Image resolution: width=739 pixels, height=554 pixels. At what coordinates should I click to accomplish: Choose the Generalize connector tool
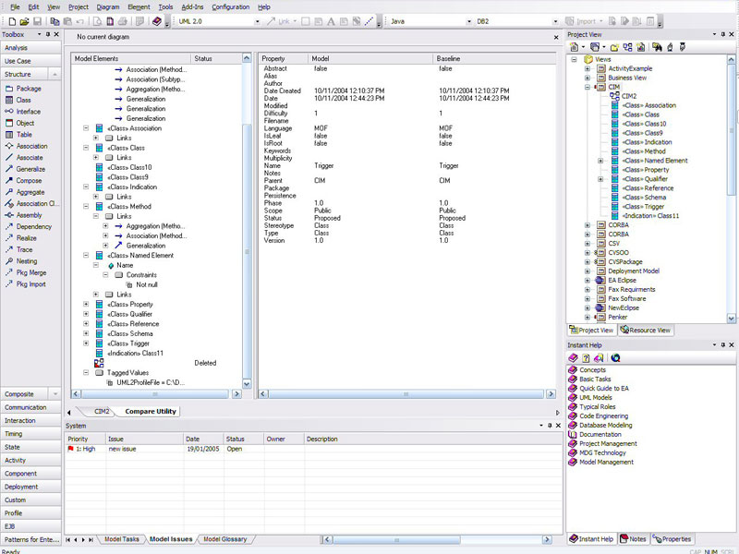(30, 169)
